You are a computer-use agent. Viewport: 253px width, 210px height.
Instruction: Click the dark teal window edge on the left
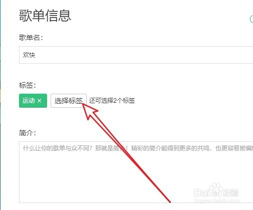pos(1,105)
